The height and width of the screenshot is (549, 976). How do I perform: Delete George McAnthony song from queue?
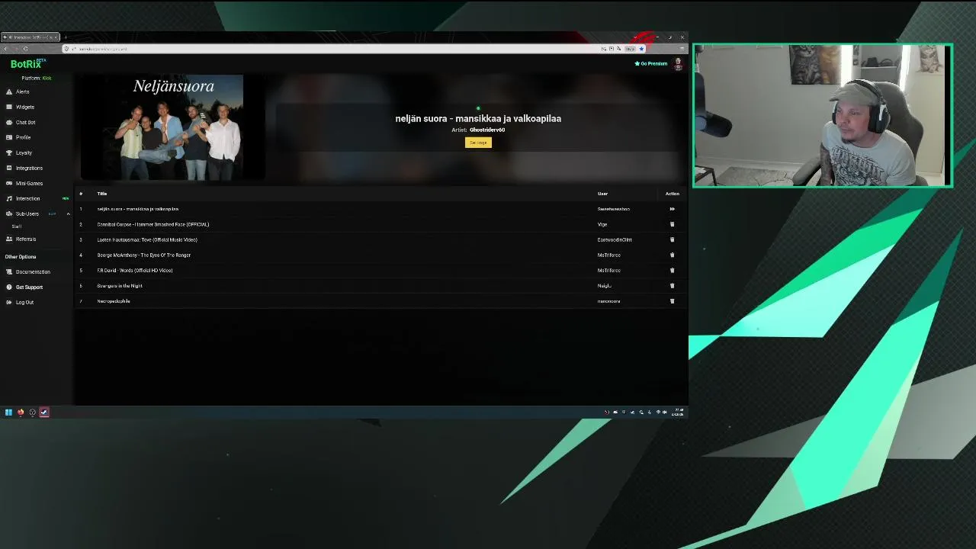[x=672, y=255]
